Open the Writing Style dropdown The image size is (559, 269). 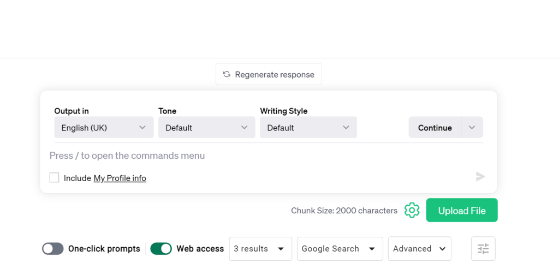308,127
